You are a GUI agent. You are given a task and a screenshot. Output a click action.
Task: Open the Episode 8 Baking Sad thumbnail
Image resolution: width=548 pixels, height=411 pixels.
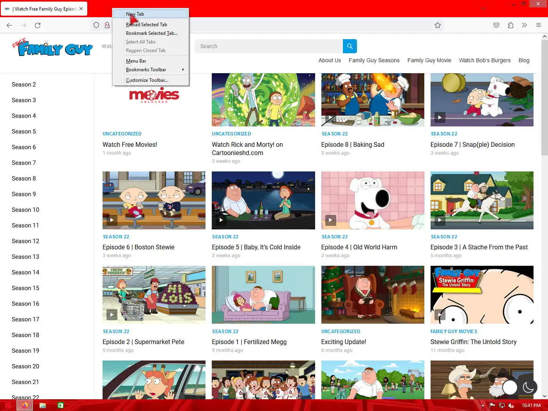(373, 100)
